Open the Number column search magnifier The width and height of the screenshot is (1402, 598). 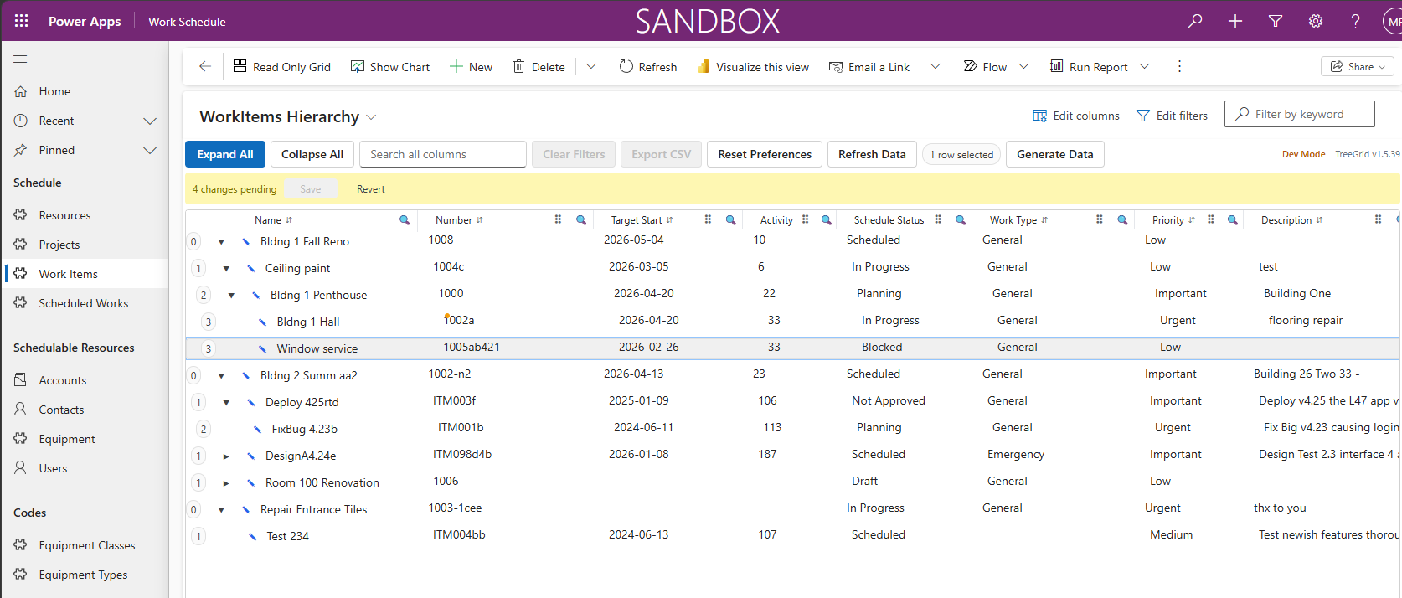tap(581, 220)
